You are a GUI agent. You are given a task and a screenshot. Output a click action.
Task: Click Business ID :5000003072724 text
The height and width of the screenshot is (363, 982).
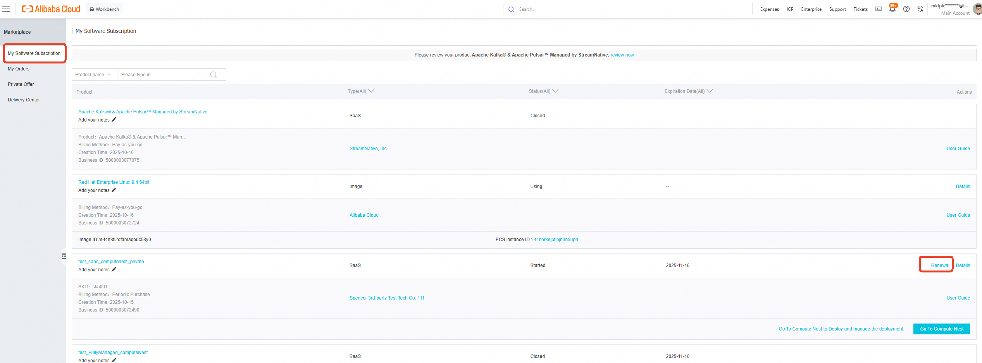click(x=109, y=223)
